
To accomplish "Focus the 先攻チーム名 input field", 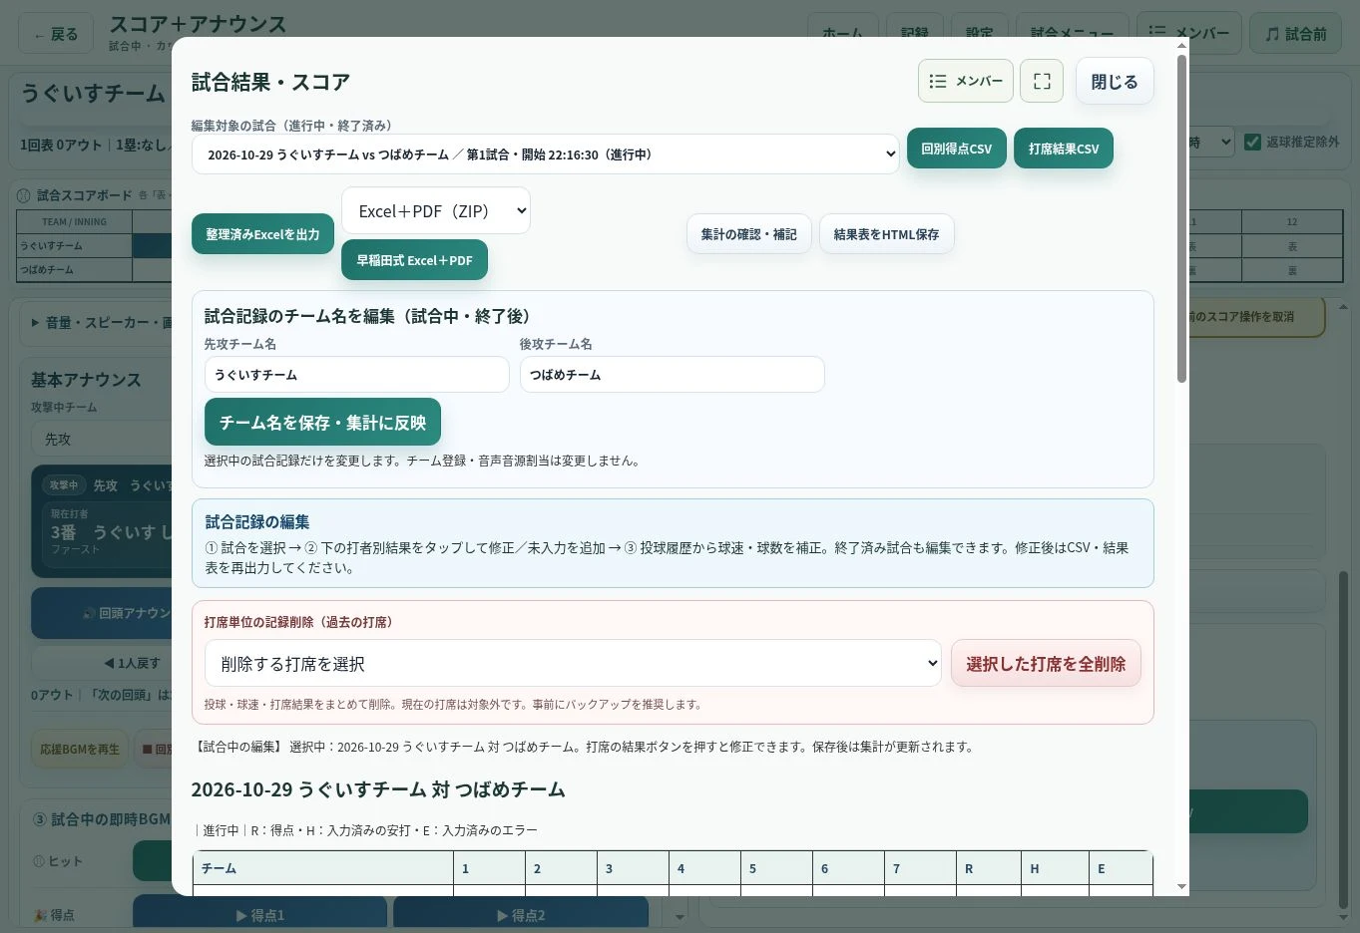I will (357, 375).
